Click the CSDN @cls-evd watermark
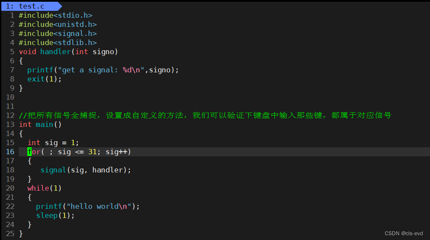Screen dimensions: 430x240 (404, 234)
